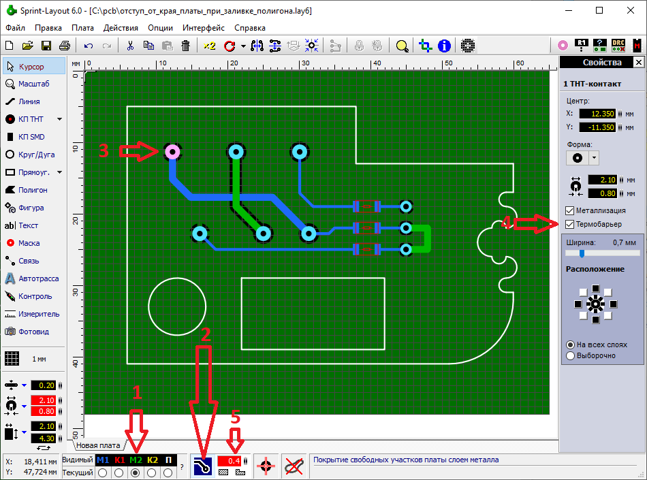Toggle the Металлизация checkbox
Image resolution: width=647 pixels, height=480 pixels.
point(569,210)
